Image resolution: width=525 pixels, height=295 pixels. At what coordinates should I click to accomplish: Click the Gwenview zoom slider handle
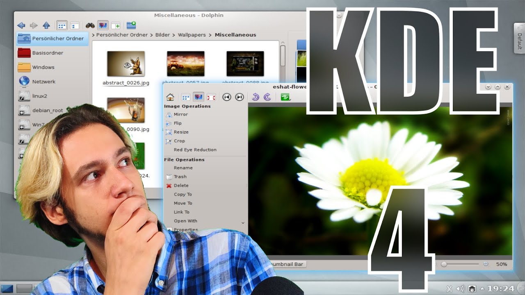point(444,264)
